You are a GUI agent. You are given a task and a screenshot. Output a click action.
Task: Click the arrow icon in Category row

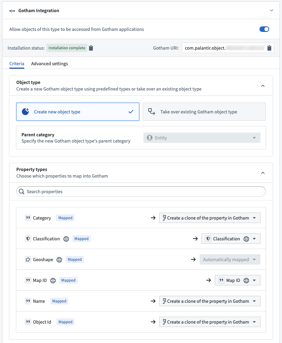(153, 218)
